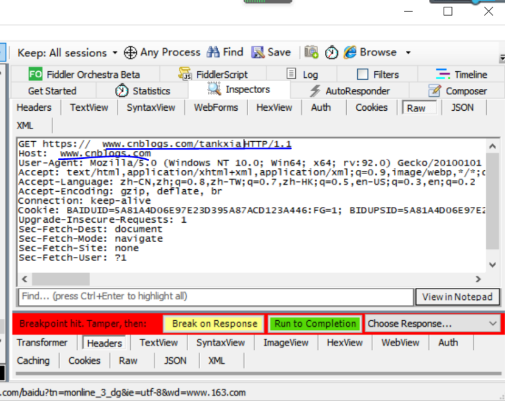
Task: Click the Browse Internet Explorer icon
Action: click(x=350, y=52)
